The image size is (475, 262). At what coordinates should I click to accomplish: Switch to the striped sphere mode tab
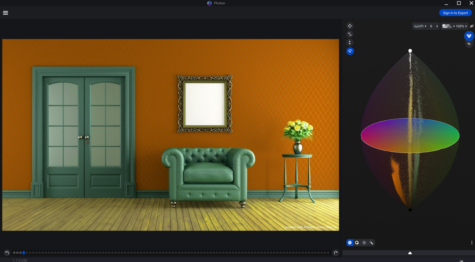click(350, 243)
